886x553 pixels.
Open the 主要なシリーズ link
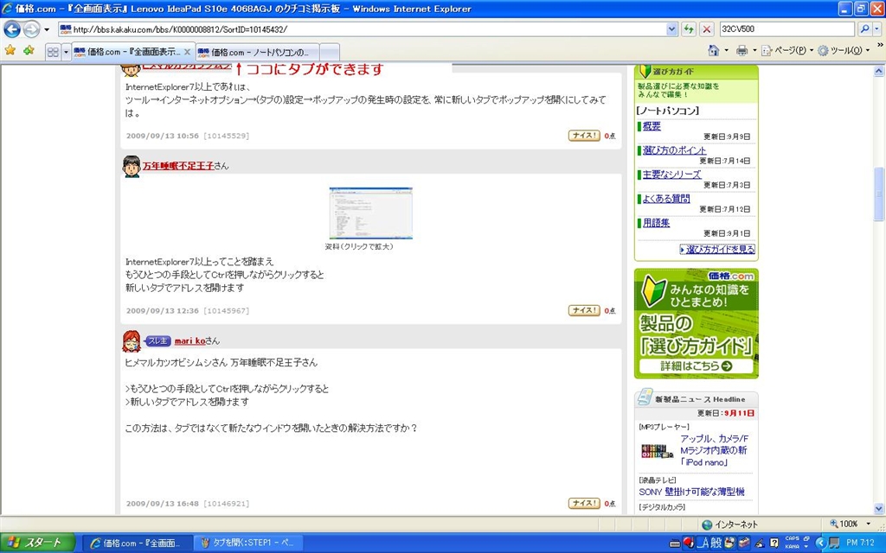pos(671,175)
